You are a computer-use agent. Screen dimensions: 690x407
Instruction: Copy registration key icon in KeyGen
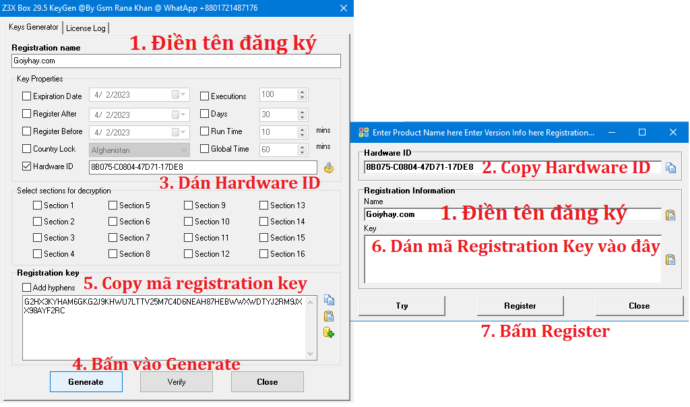coord(329,300)
